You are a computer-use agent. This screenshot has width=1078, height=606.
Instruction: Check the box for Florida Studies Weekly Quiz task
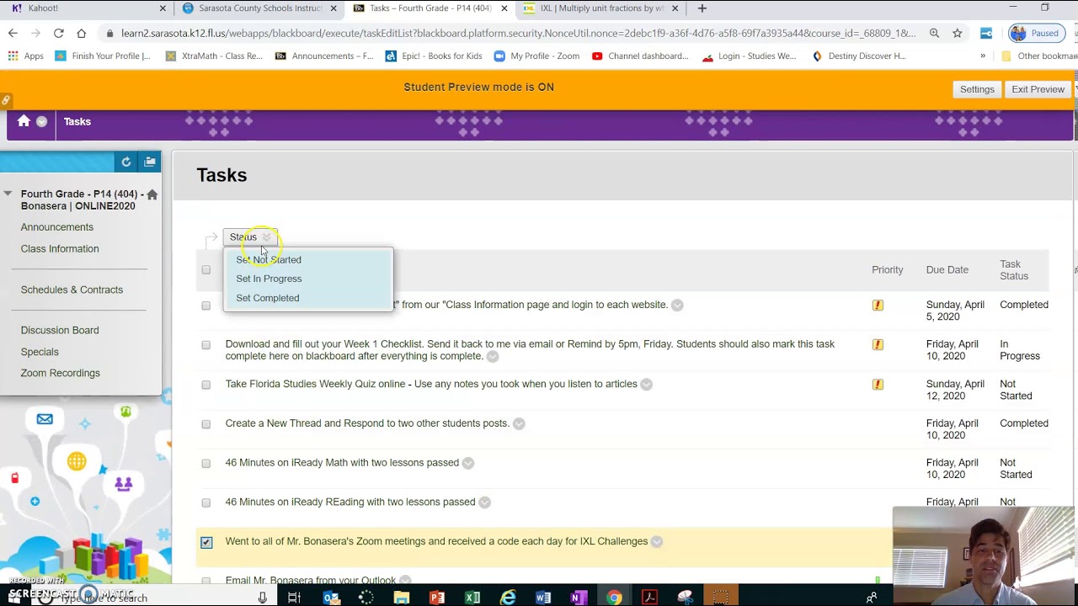point(206,385)
